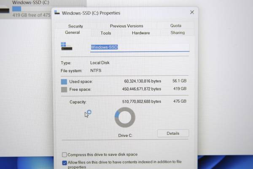253x169 pixels.
Task: Enable compress this drive checkbox
Action: (64, 155)
